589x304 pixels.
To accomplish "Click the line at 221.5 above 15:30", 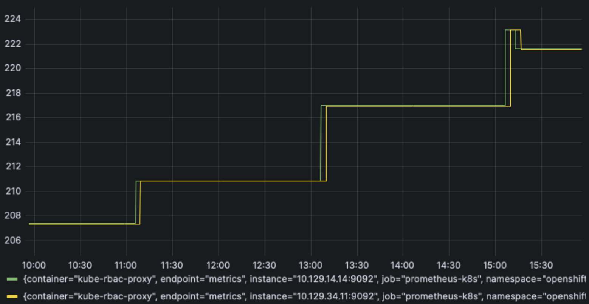I will [x=541, y=49].
